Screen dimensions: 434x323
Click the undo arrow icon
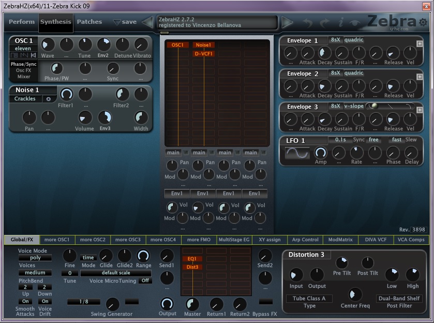coord(308,23)
